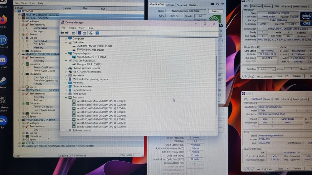The image size is (312, 175).
Task: Click Device Manager's vertical scrollbar
Action: click(216, 85)
